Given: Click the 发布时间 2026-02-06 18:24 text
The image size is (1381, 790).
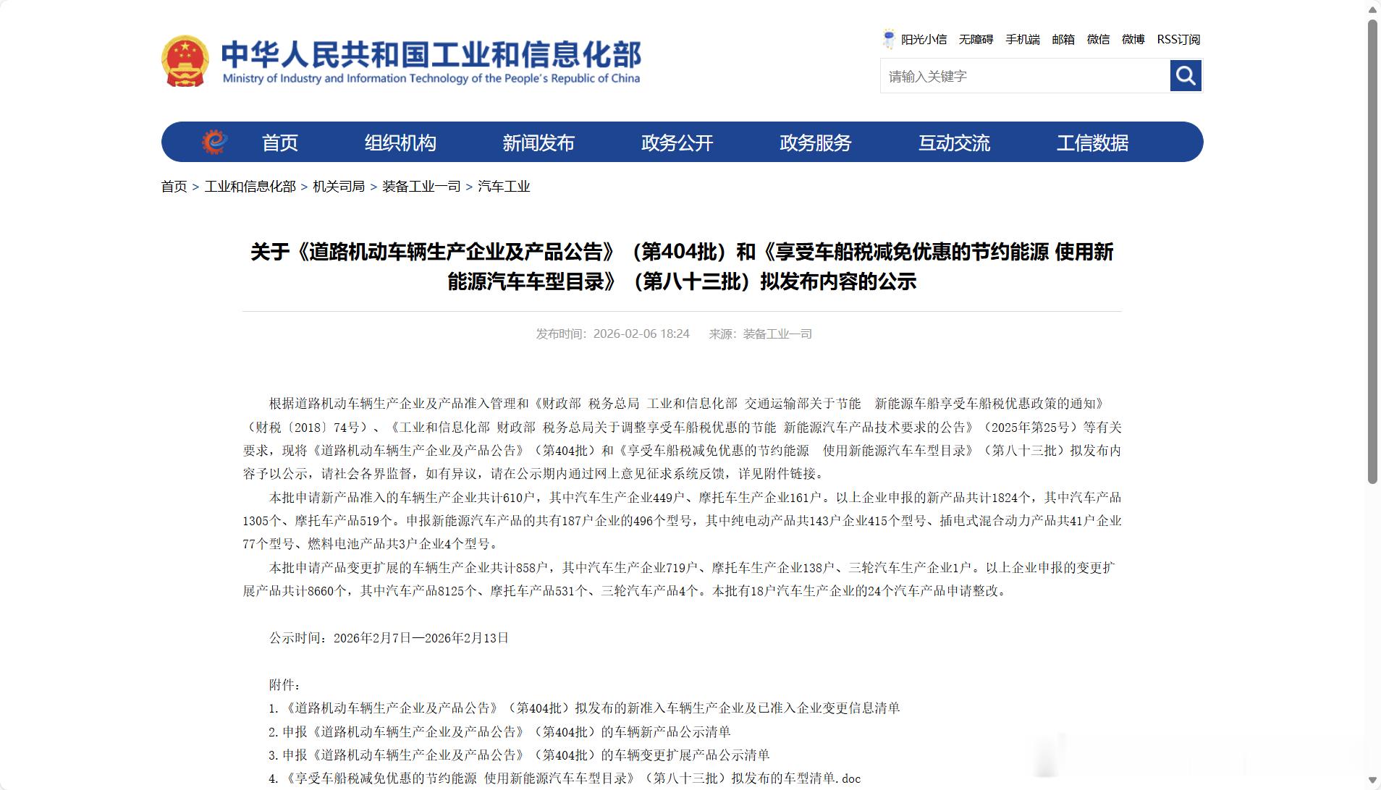Looking at the screenshot, I should (612, 334).
